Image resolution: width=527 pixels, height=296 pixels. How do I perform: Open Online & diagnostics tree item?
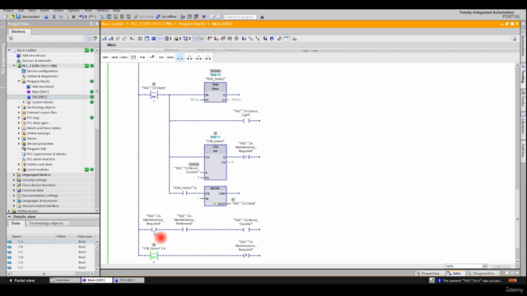[x=42, y=76]
